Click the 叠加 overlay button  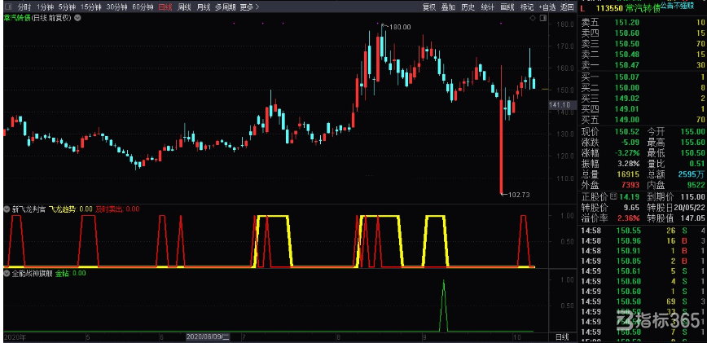click(x=448, y=7)
